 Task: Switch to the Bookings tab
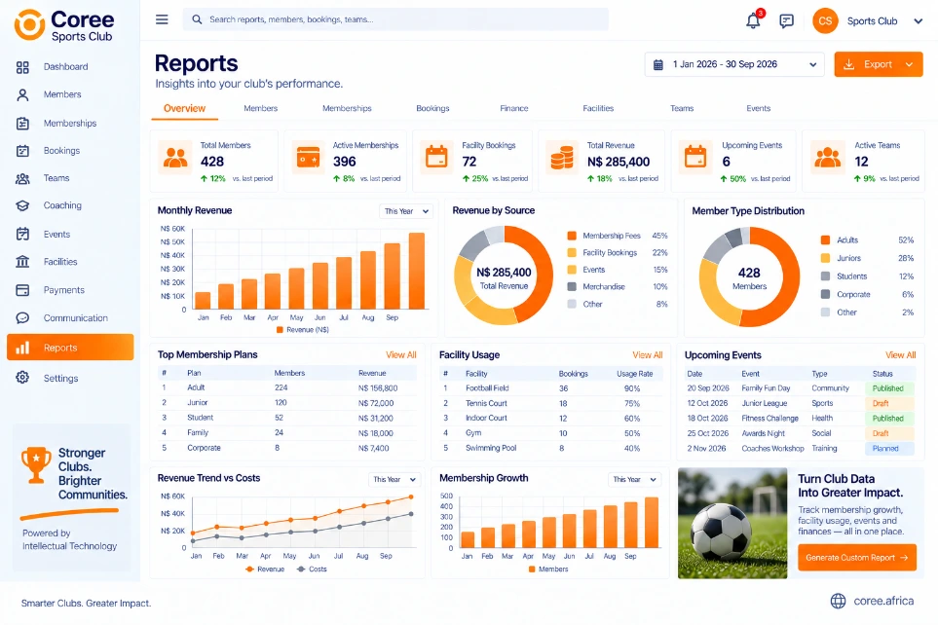pyautogui.click(x=432, y=108)
